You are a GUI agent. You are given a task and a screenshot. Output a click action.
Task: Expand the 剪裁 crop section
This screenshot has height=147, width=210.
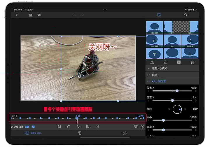click(172, 75)
